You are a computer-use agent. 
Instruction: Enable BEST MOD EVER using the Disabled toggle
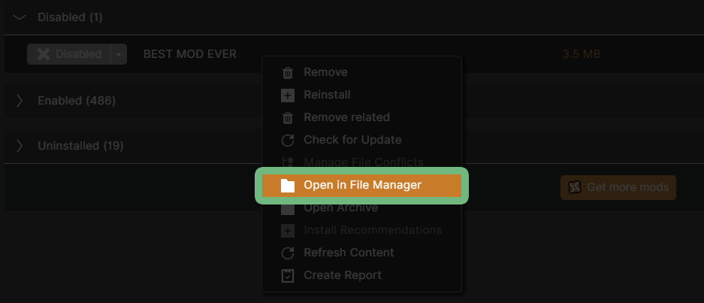(x=69, y=54)
